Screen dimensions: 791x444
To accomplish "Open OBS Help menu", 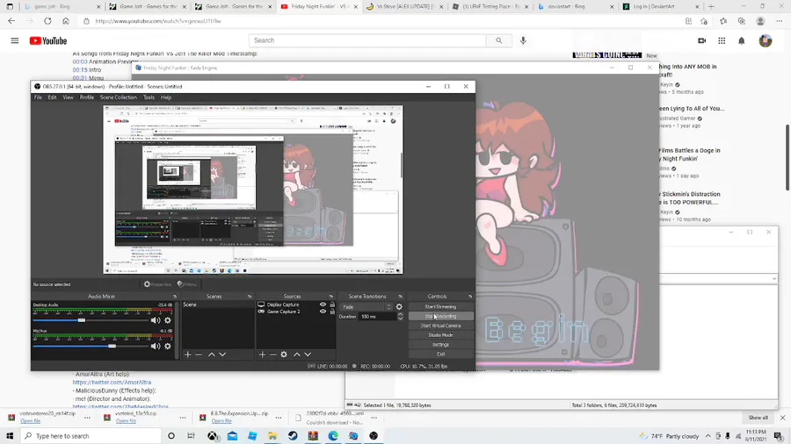I will click(x=166, y=97).
